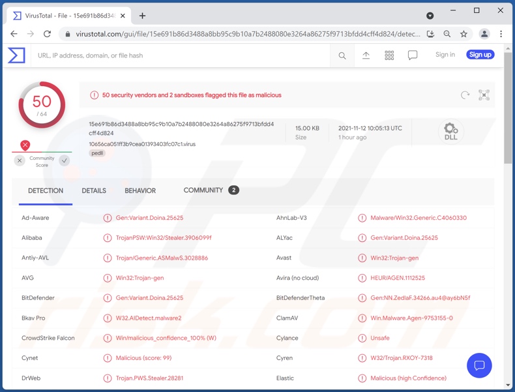This screenshot has width=515, height=392.
Task: Open the apps grid icon
Action: [389, 55]
